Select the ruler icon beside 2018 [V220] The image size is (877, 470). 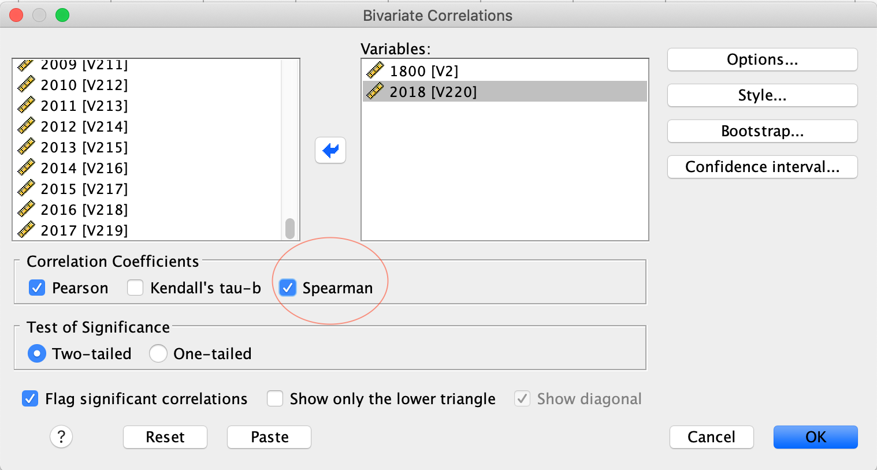[375, 91]
